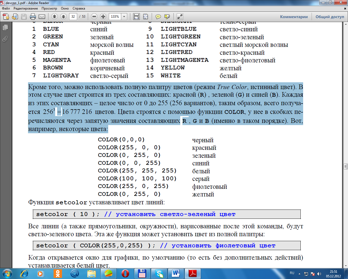Expand the page thumbnails panel
The width and height of the screenshot is (348, 279).
click(x=5, y=28)
